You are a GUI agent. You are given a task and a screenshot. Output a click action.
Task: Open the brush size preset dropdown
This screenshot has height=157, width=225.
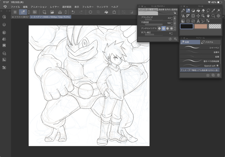pyautogui.click(x=175, y=18)
